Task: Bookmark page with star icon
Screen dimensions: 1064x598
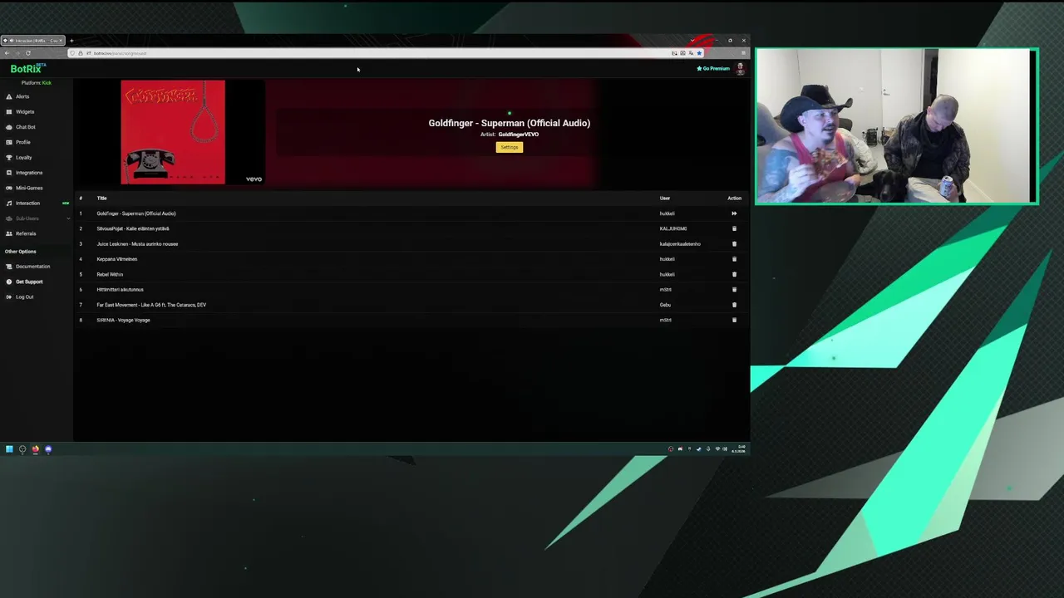Action: coord(699,53)
